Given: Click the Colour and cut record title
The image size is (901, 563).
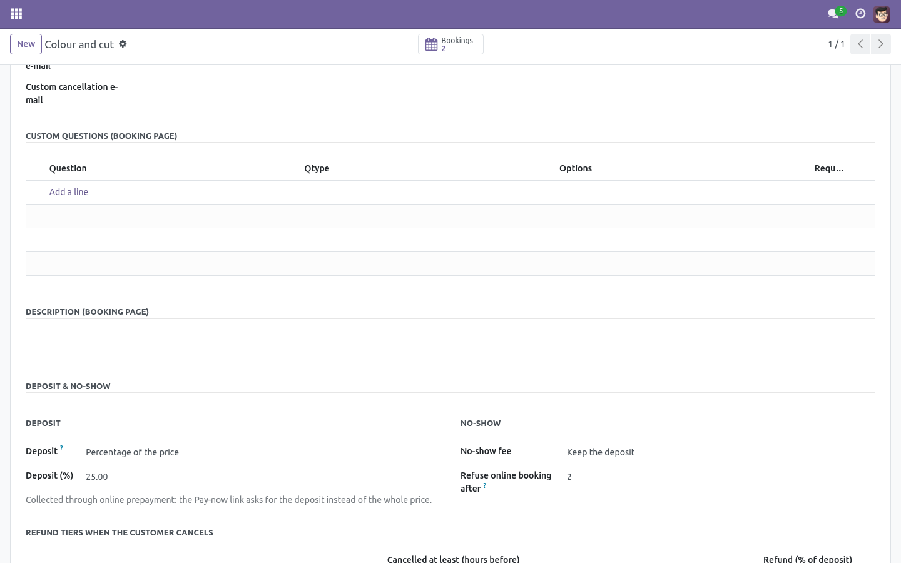Looking at the screenshot, I should [79, 44].
